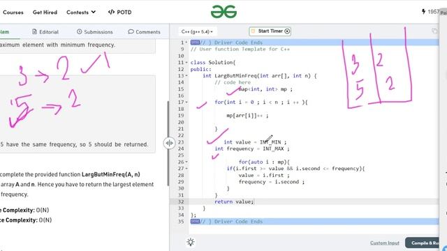Click the 'LargButMinFreq(A, n)' text in the description
The height and width of the screenshot is (251, 447).
[110, 174]
